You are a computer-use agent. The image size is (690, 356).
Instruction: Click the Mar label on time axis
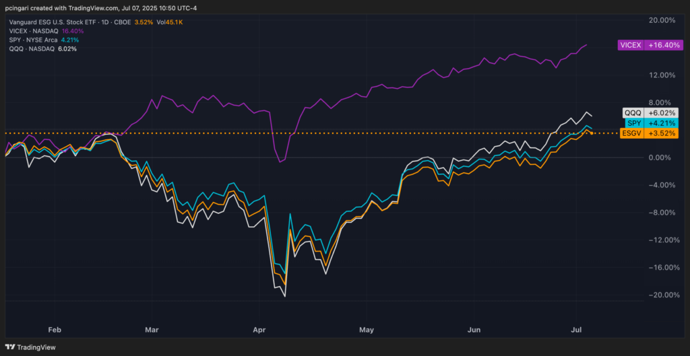click(x=152, y=329)
